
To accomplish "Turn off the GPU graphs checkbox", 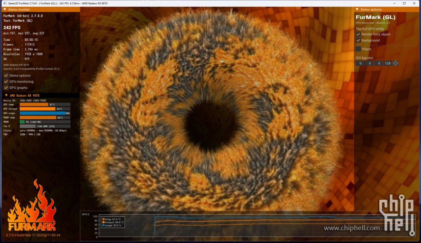I will [6, 88].
